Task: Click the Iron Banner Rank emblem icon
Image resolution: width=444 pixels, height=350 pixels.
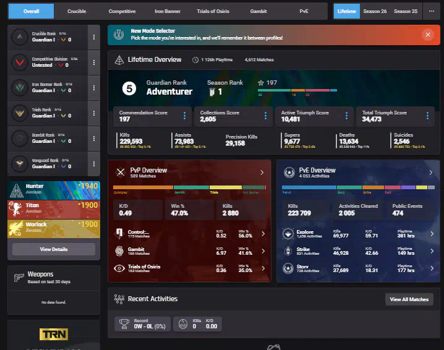Action: pyautogui.click(x=20, y=88)
